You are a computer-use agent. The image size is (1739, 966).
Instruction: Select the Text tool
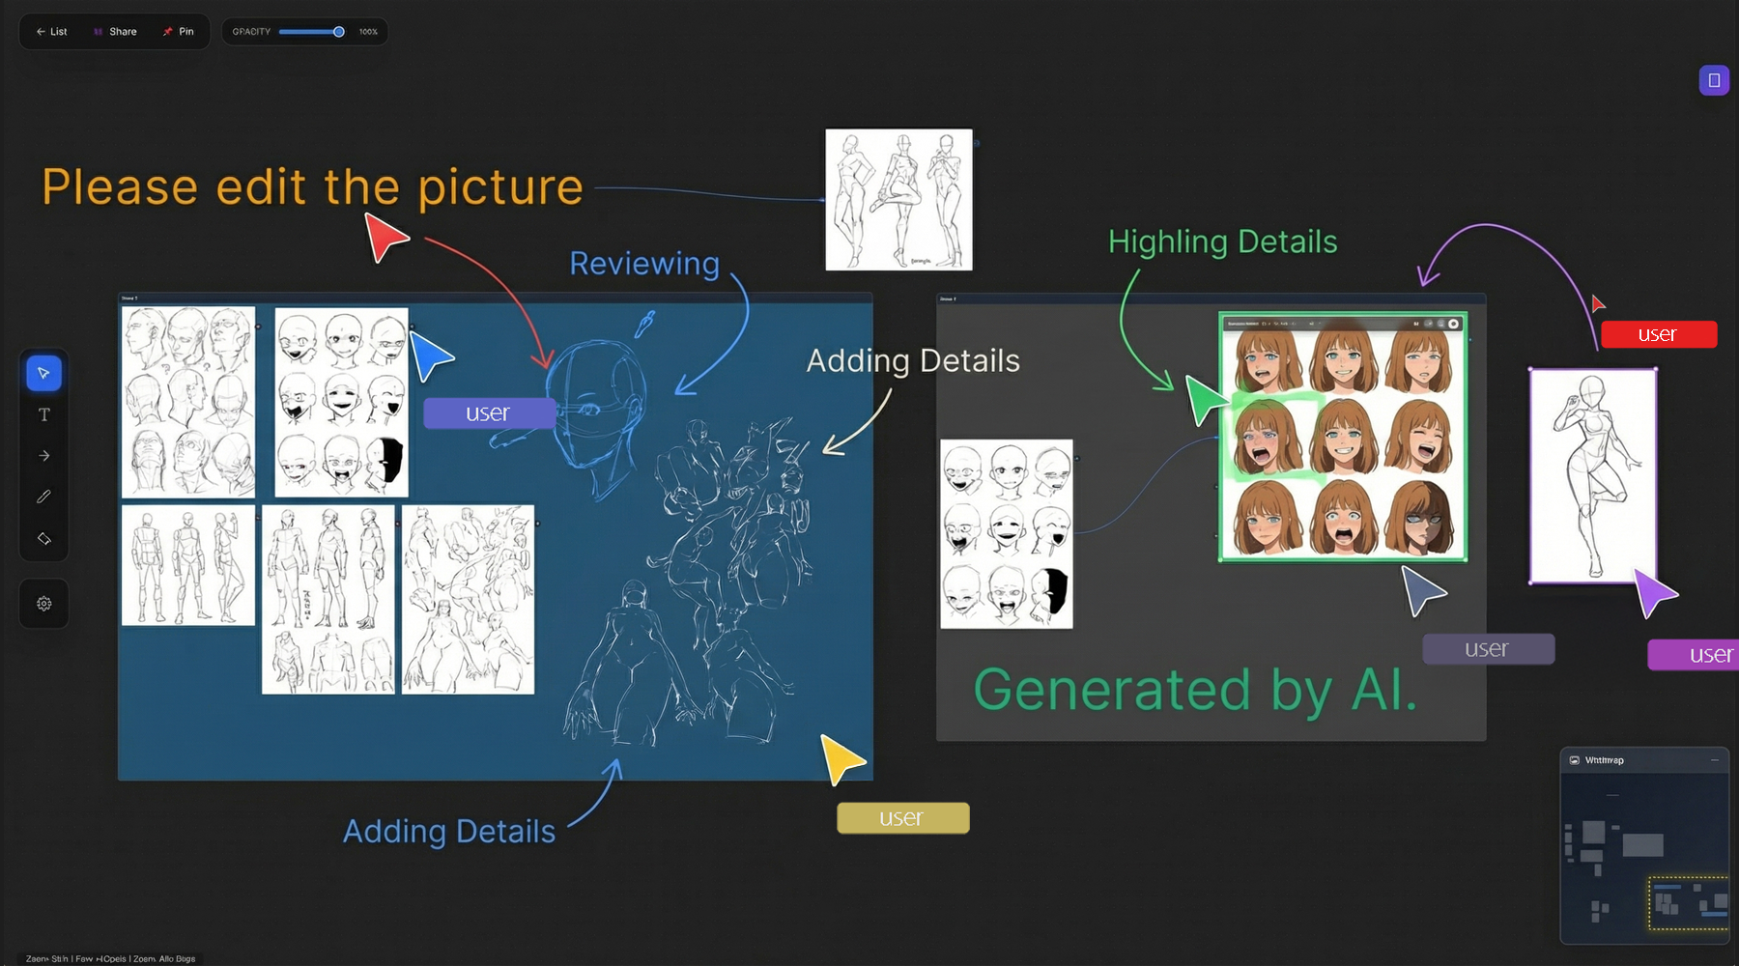pos(43,415)
